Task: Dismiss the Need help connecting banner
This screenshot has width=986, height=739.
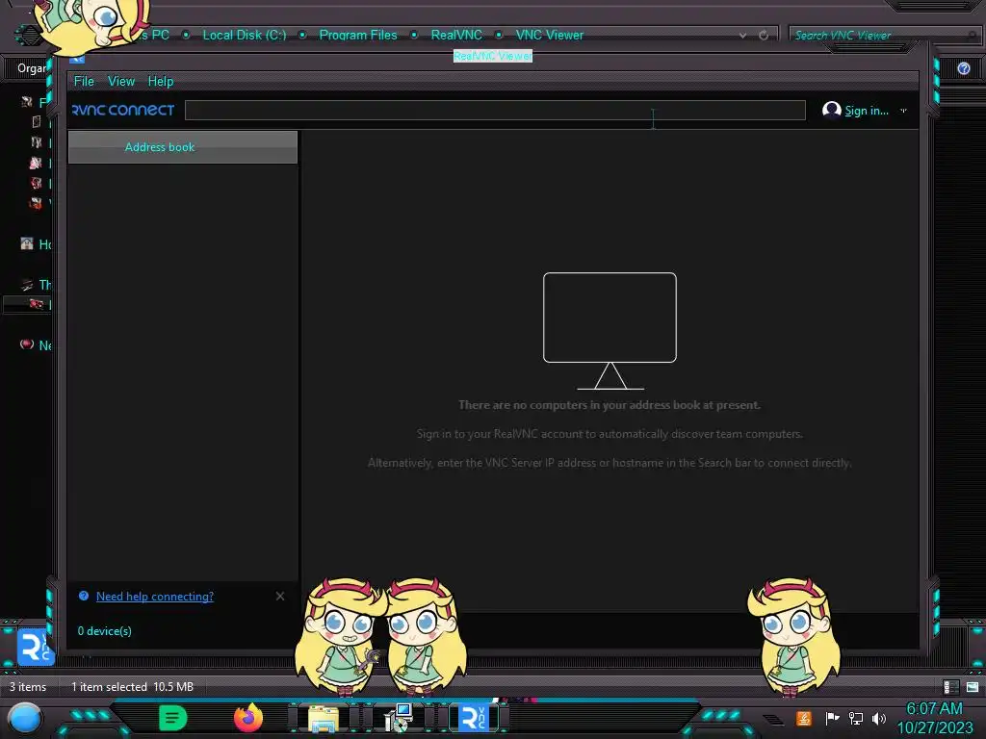Action: click(280, 596)
